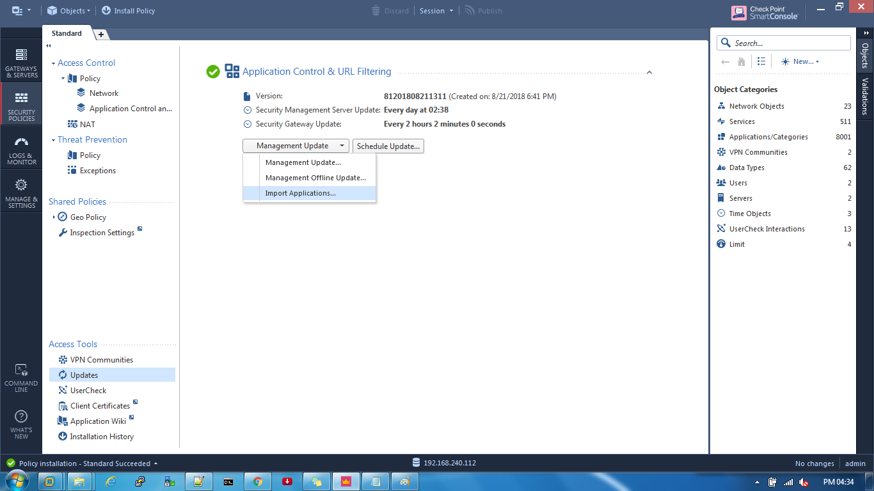Open Limit object category
This screenshot has width=874, height=491.
pyautogui.click(x=783, y=244)
